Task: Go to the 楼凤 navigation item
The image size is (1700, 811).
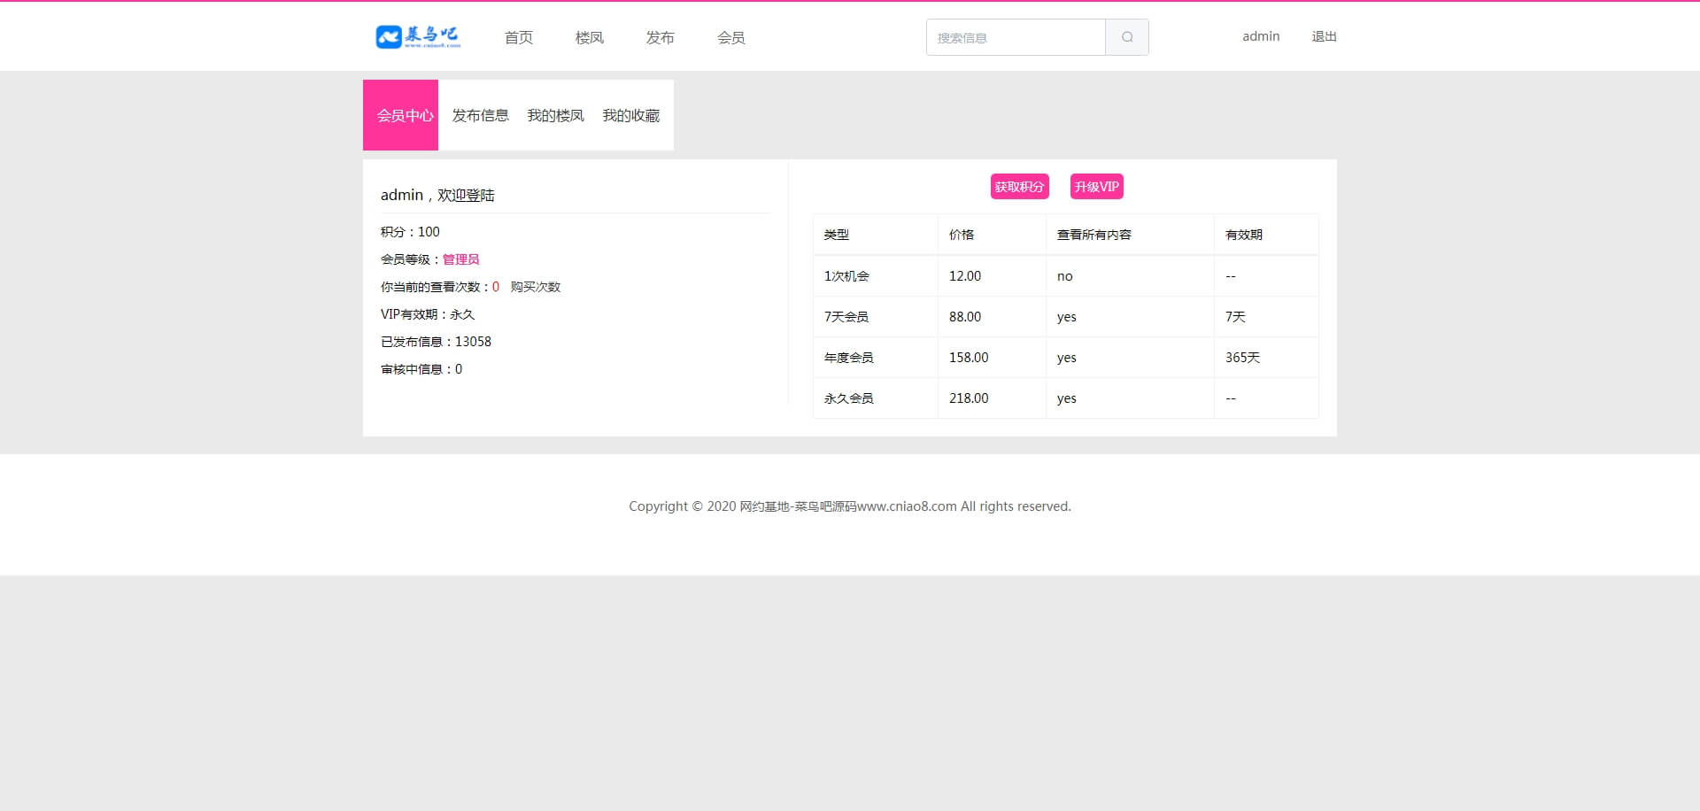Action: 590,37
